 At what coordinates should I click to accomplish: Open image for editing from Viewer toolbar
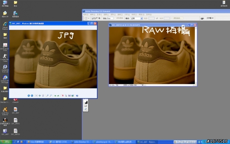(x=73, y=96)
